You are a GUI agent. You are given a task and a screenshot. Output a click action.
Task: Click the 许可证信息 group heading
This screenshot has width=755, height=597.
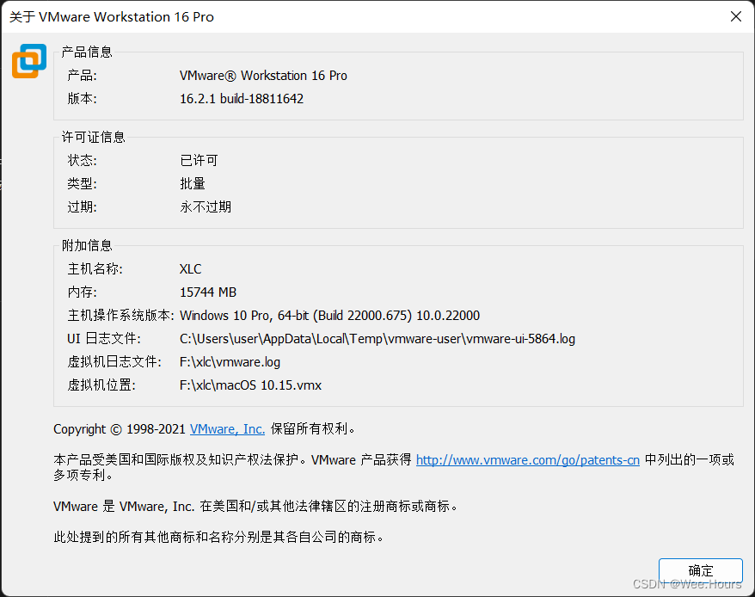pos(94,137)
